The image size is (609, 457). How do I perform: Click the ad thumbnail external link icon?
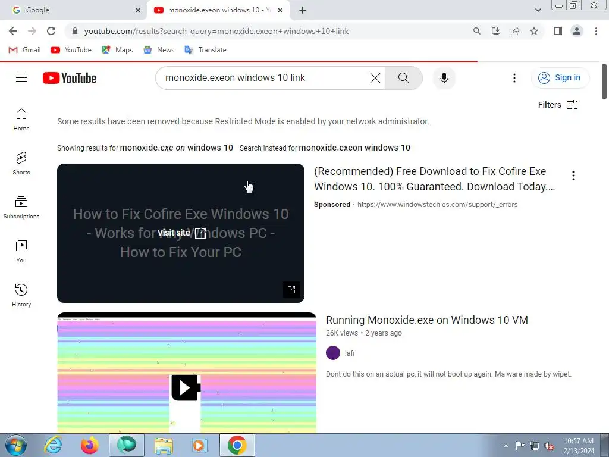[x=291, y=290]
